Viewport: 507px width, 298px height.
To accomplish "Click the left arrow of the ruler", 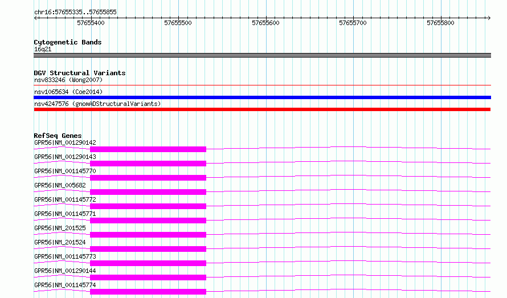I will (35, 18).
